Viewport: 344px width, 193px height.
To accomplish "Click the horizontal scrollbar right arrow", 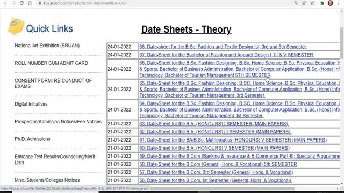I will pyautogui.click(x=338, y=189).
